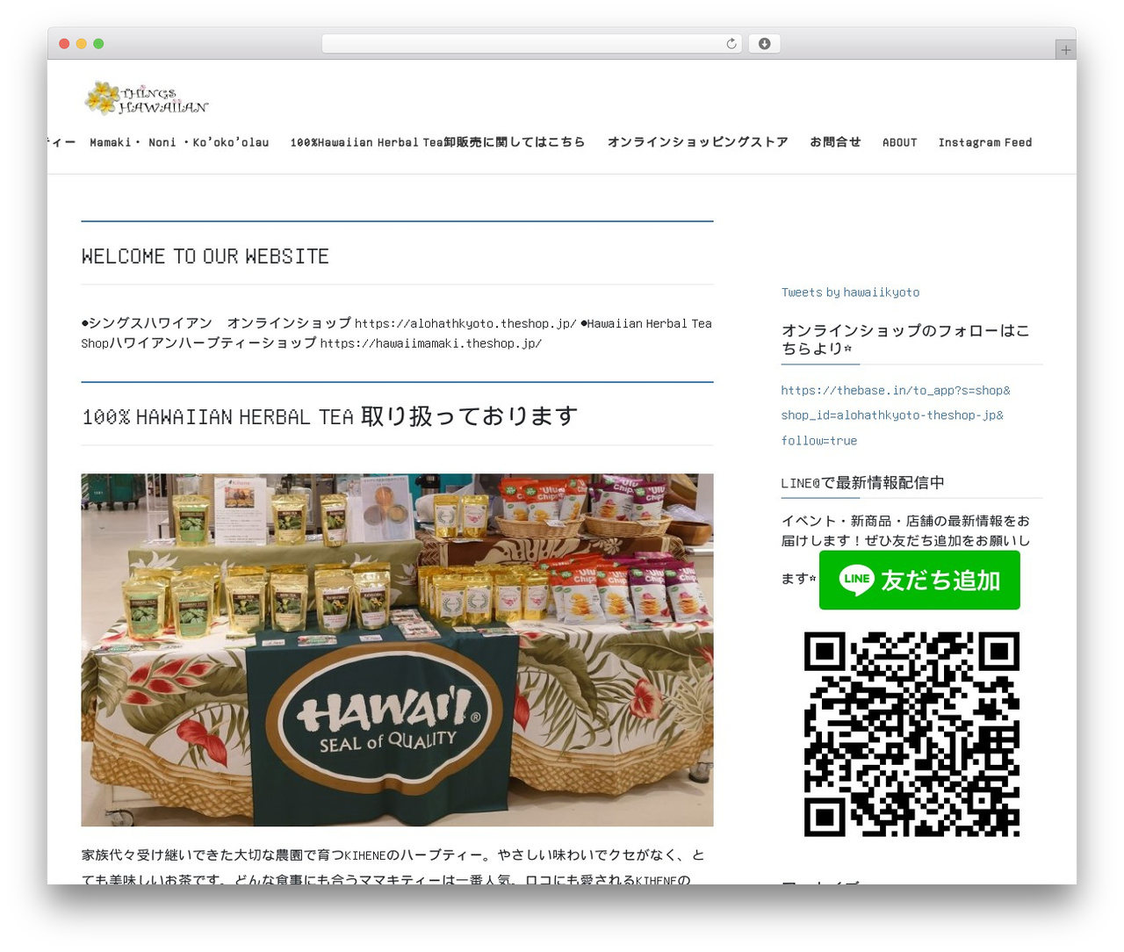Go to オンラインショッピングストア menu item

point(697,142)
